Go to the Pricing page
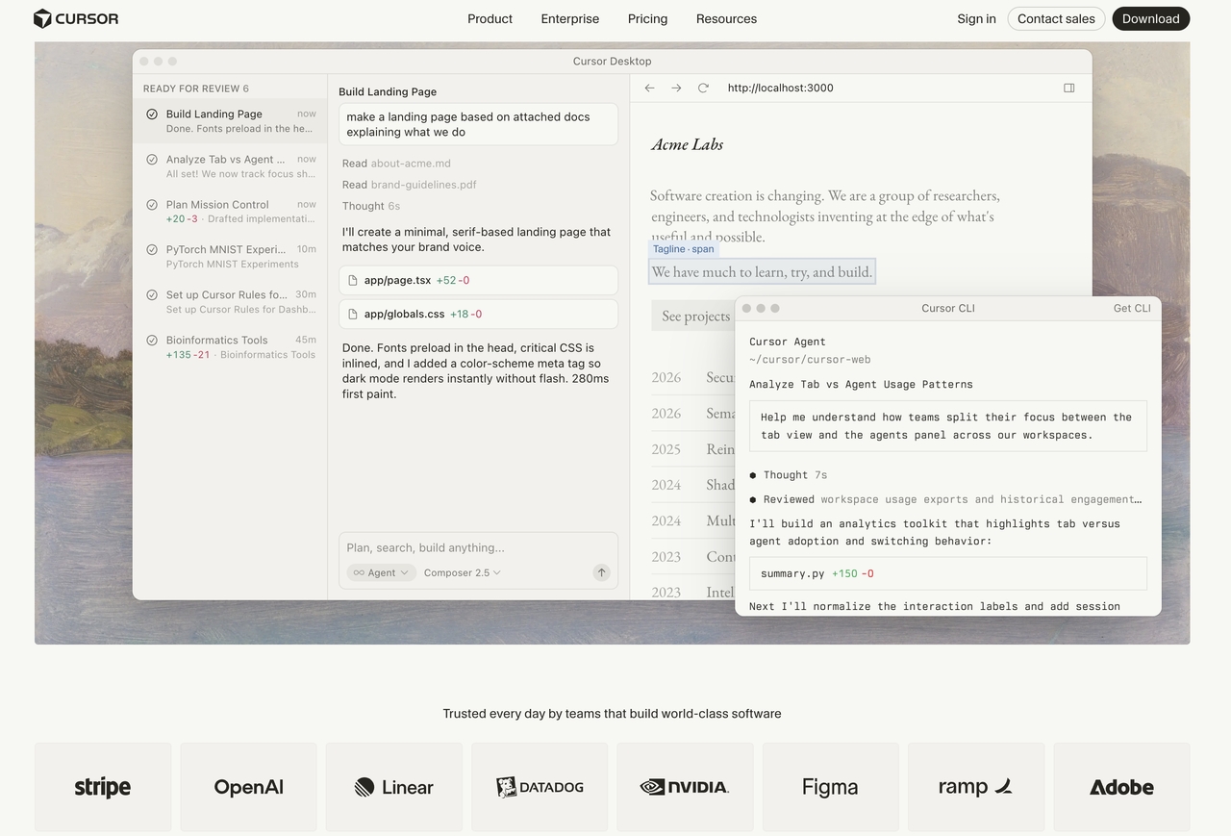This screenshot has height=836, width=1231. click(647, 18)
